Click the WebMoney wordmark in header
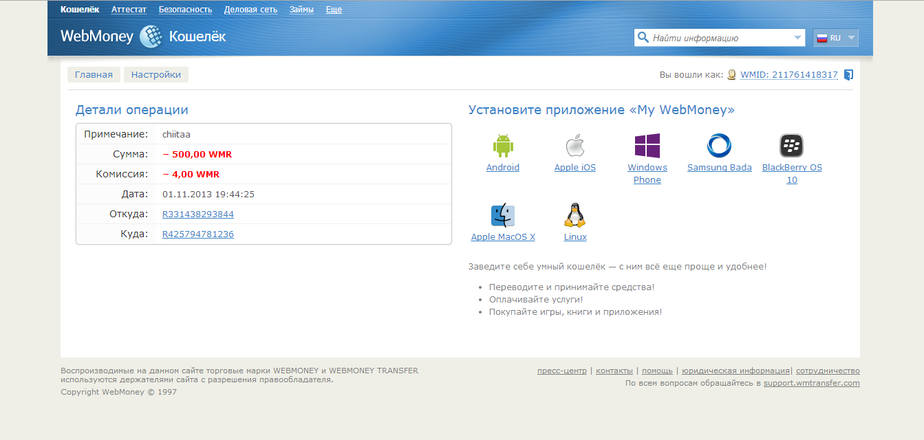The height and width of the screenshot is (440, 924). (97, 36)
